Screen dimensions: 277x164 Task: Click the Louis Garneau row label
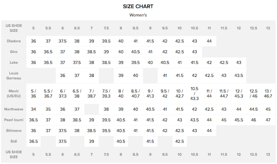coord(14,75)
